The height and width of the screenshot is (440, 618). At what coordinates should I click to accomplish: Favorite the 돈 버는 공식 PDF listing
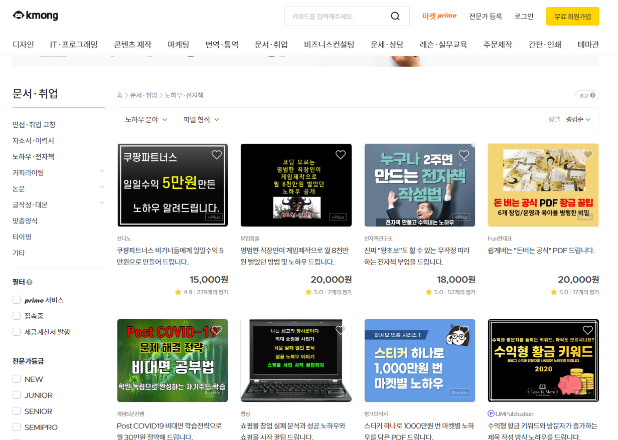[587, 154]
